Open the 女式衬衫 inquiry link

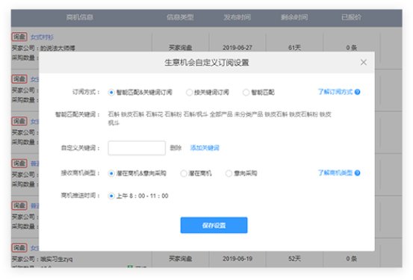point(42,37)
